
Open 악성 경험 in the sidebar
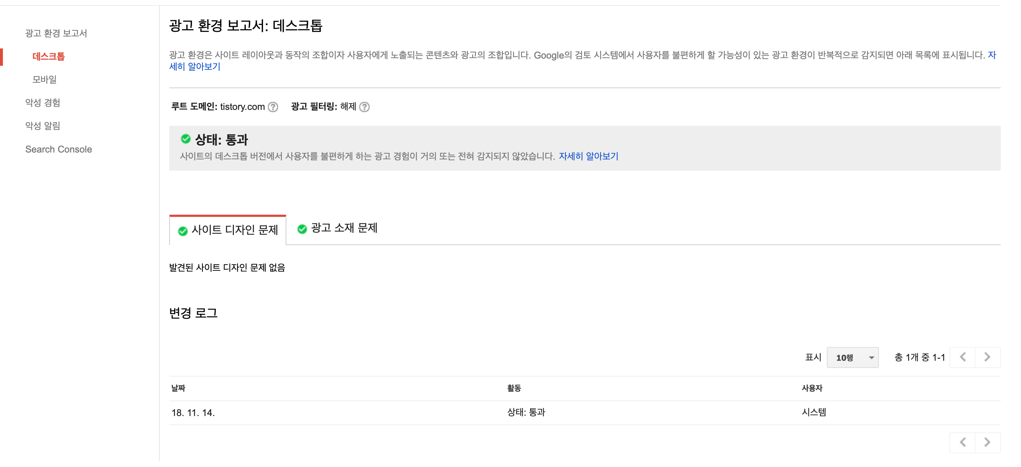42,103
